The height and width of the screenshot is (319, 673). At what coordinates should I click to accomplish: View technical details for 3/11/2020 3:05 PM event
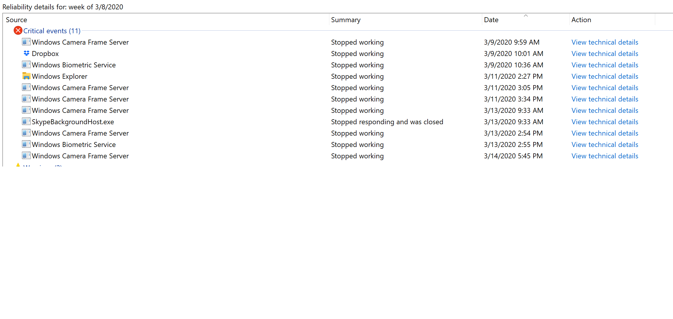pos(605,88)
